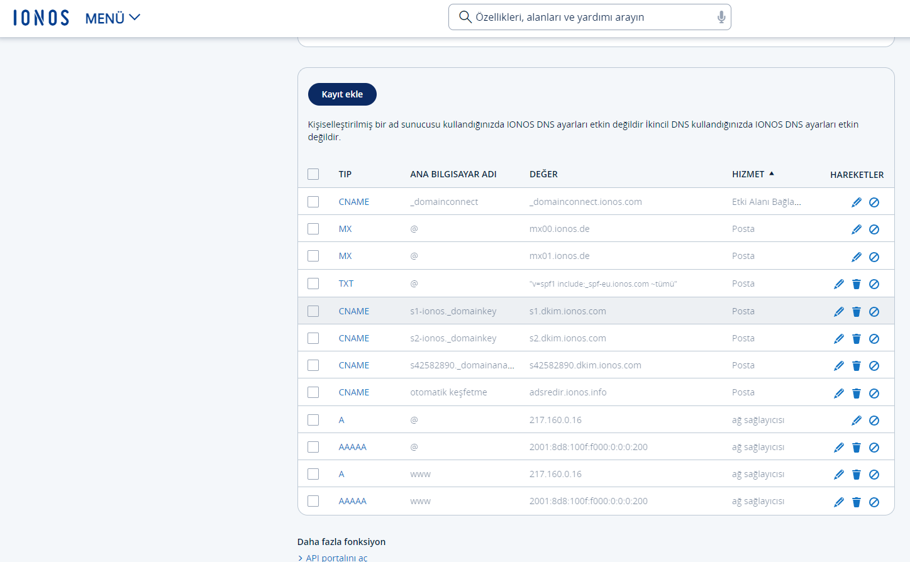Select checkbox for AAAAA record www

[x=313, y=501]
